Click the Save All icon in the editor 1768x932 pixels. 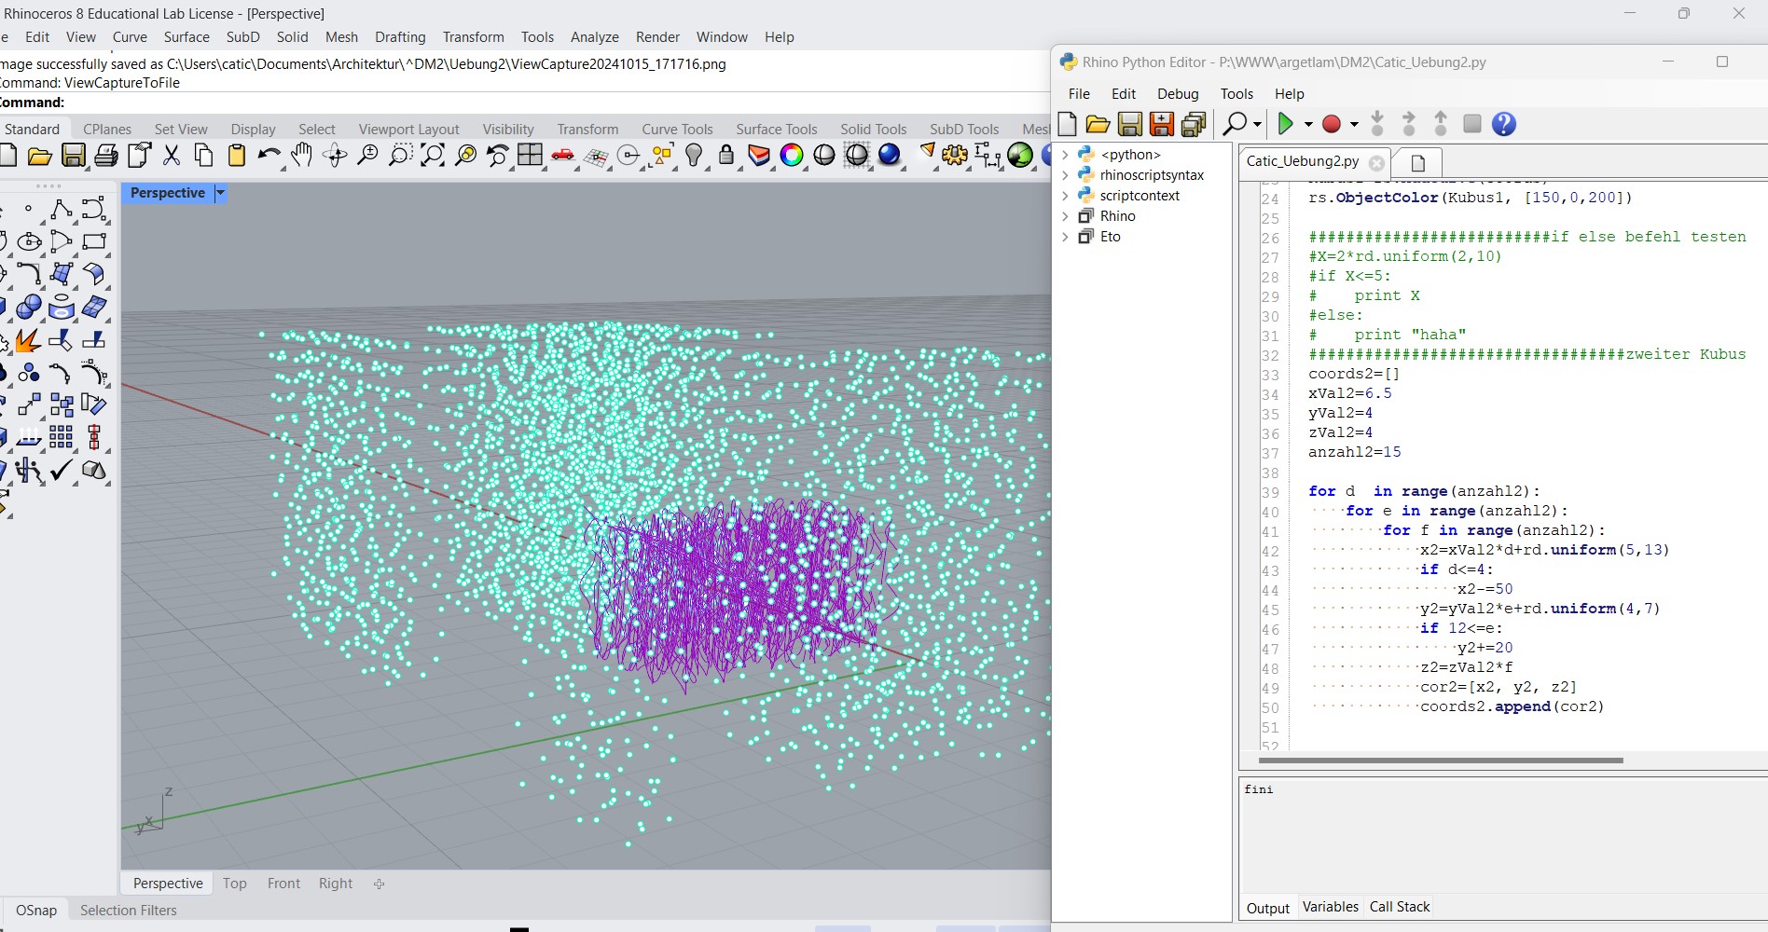tap(1193, 123)
